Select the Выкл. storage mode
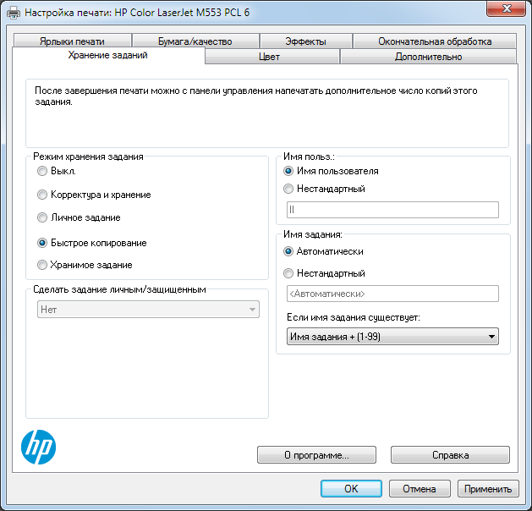The height and width of the screenshot is (511, 532). tap(42, 171)
